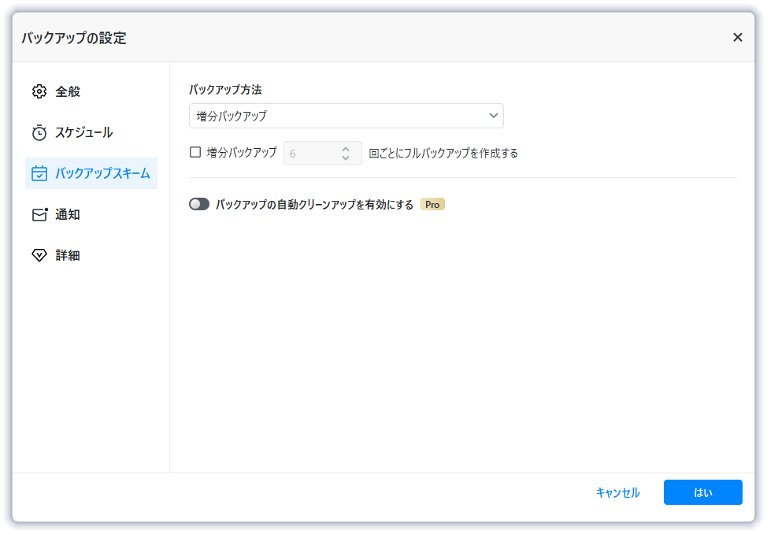Screen dimensions: 767x534
Task: Click the calendar icon for バックアップスキーム
Action: [39, 173]
